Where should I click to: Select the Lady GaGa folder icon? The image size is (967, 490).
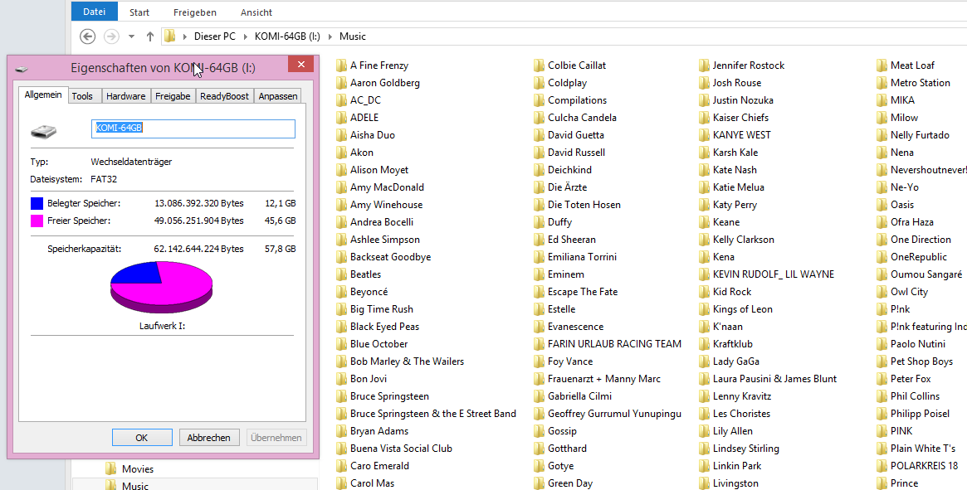coord(704,361)
